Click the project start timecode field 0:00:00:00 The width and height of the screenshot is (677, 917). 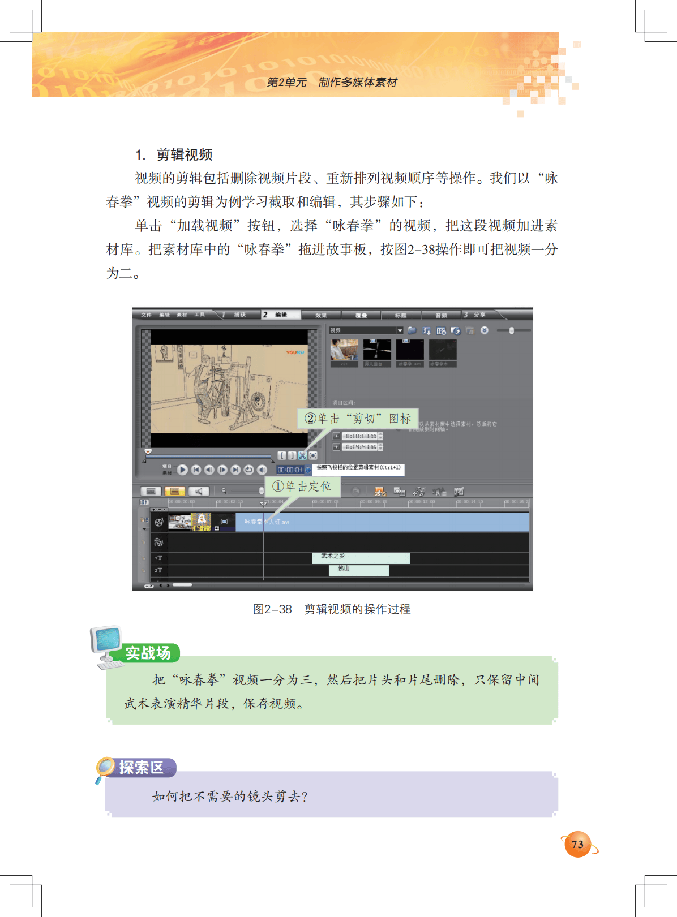[x=360, y=436]
